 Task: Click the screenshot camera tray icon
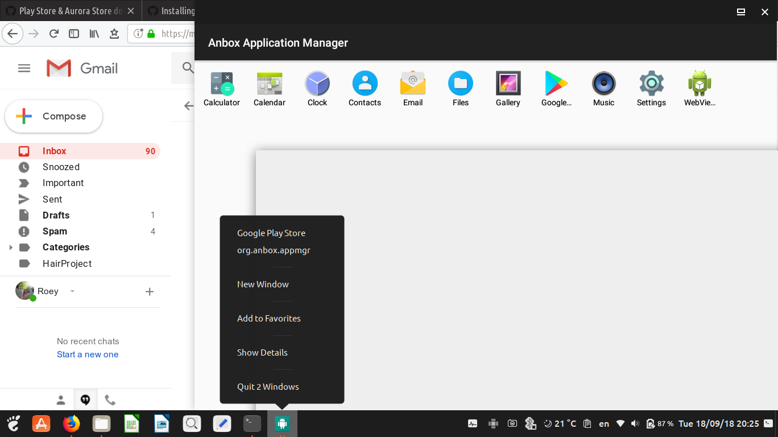512,423
